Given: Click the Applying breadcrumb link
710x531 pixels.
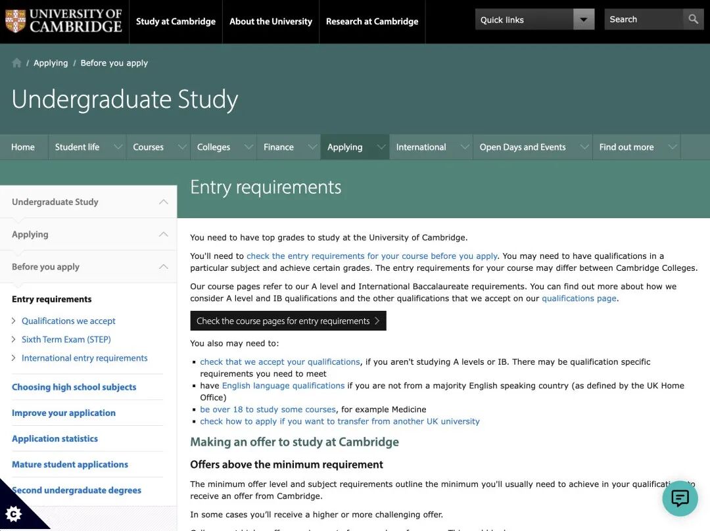Looking at the screenshot, I should [x=51, y=63].
